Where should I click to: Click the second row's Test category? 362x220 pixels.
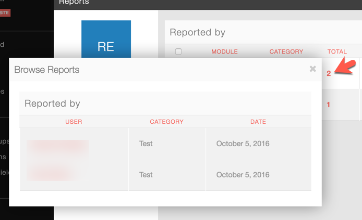pyautogui.click(x=146, y=175)
